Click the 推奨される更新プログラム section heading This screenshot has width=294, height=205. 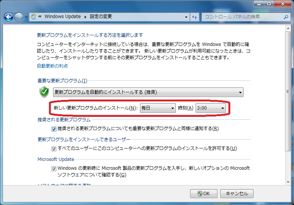click(64, 119)
